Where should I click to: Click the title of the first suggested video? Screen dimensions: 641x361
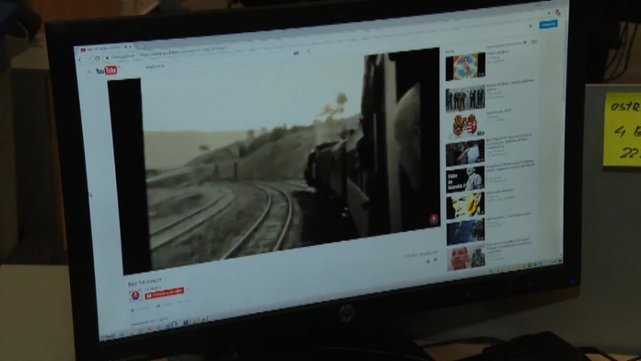point(497,52)
